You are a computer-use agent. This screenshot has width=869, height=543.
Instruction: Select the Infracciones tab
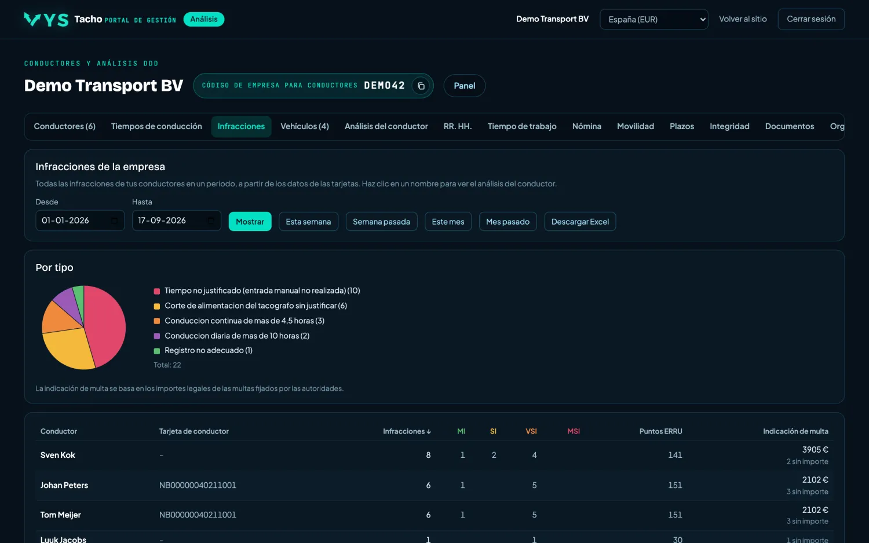pos(241,126)
